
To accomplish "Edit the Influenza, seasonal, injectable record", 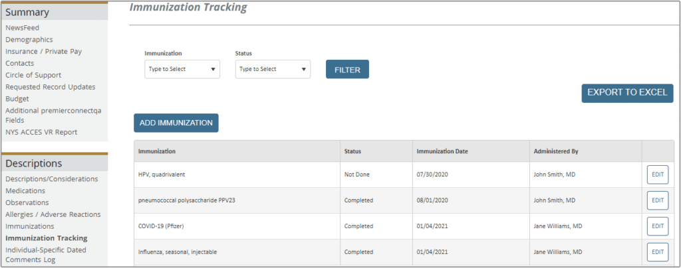I will pyautogui.click(x=658, y=252).
